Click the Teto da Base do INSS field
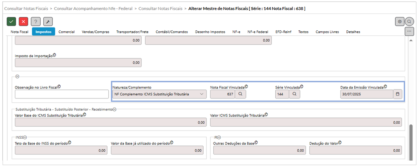The height and width of the screenshot is (167, 418). click(x=61, y=151)
